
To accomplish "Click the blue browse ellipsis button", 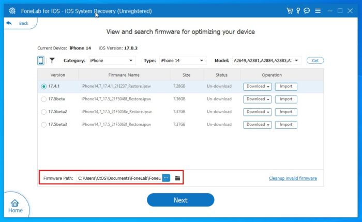I will pos(166,178).
